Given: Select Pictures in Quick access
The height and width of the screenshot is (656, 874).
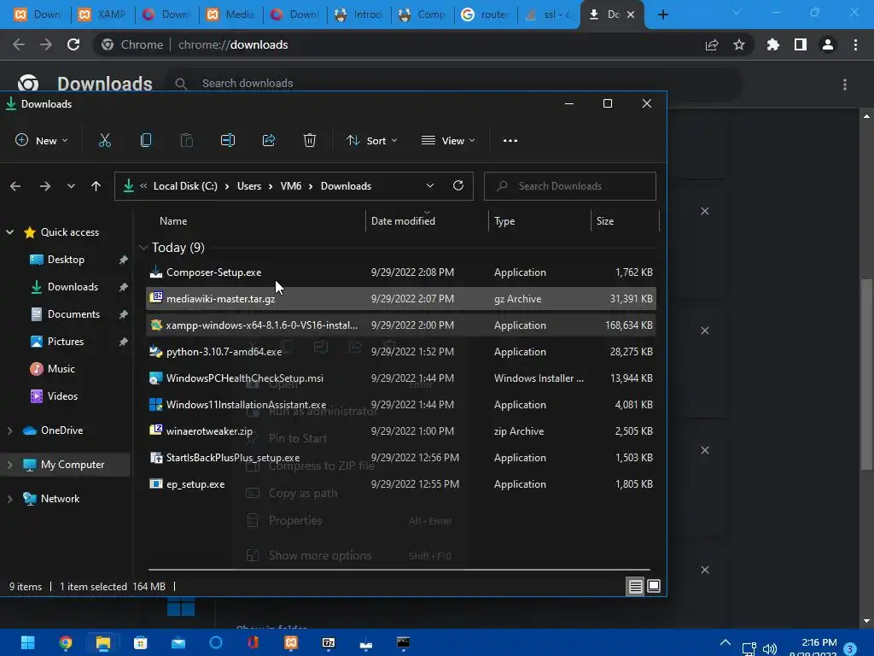Looking at the screenshot, I should [65, 342].
